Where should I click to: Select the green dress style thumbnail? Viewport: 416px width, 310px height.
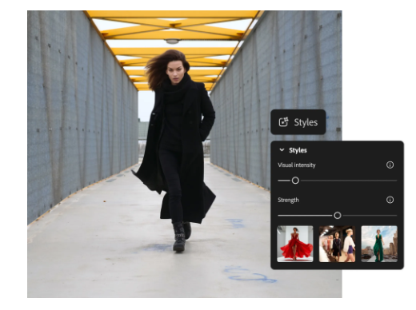pos(379,244)
